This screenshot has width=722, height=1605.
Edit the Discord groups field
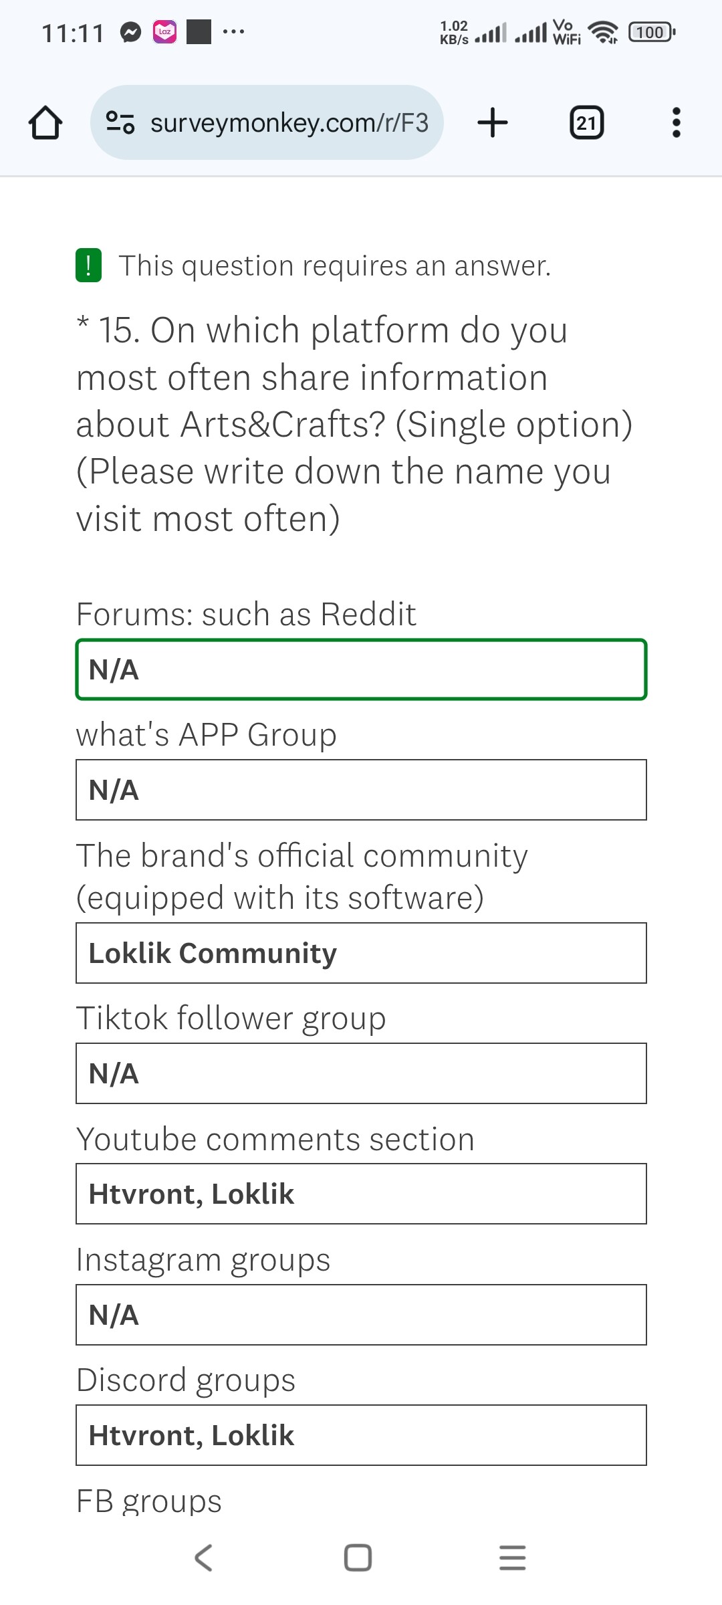(361, 1435)
